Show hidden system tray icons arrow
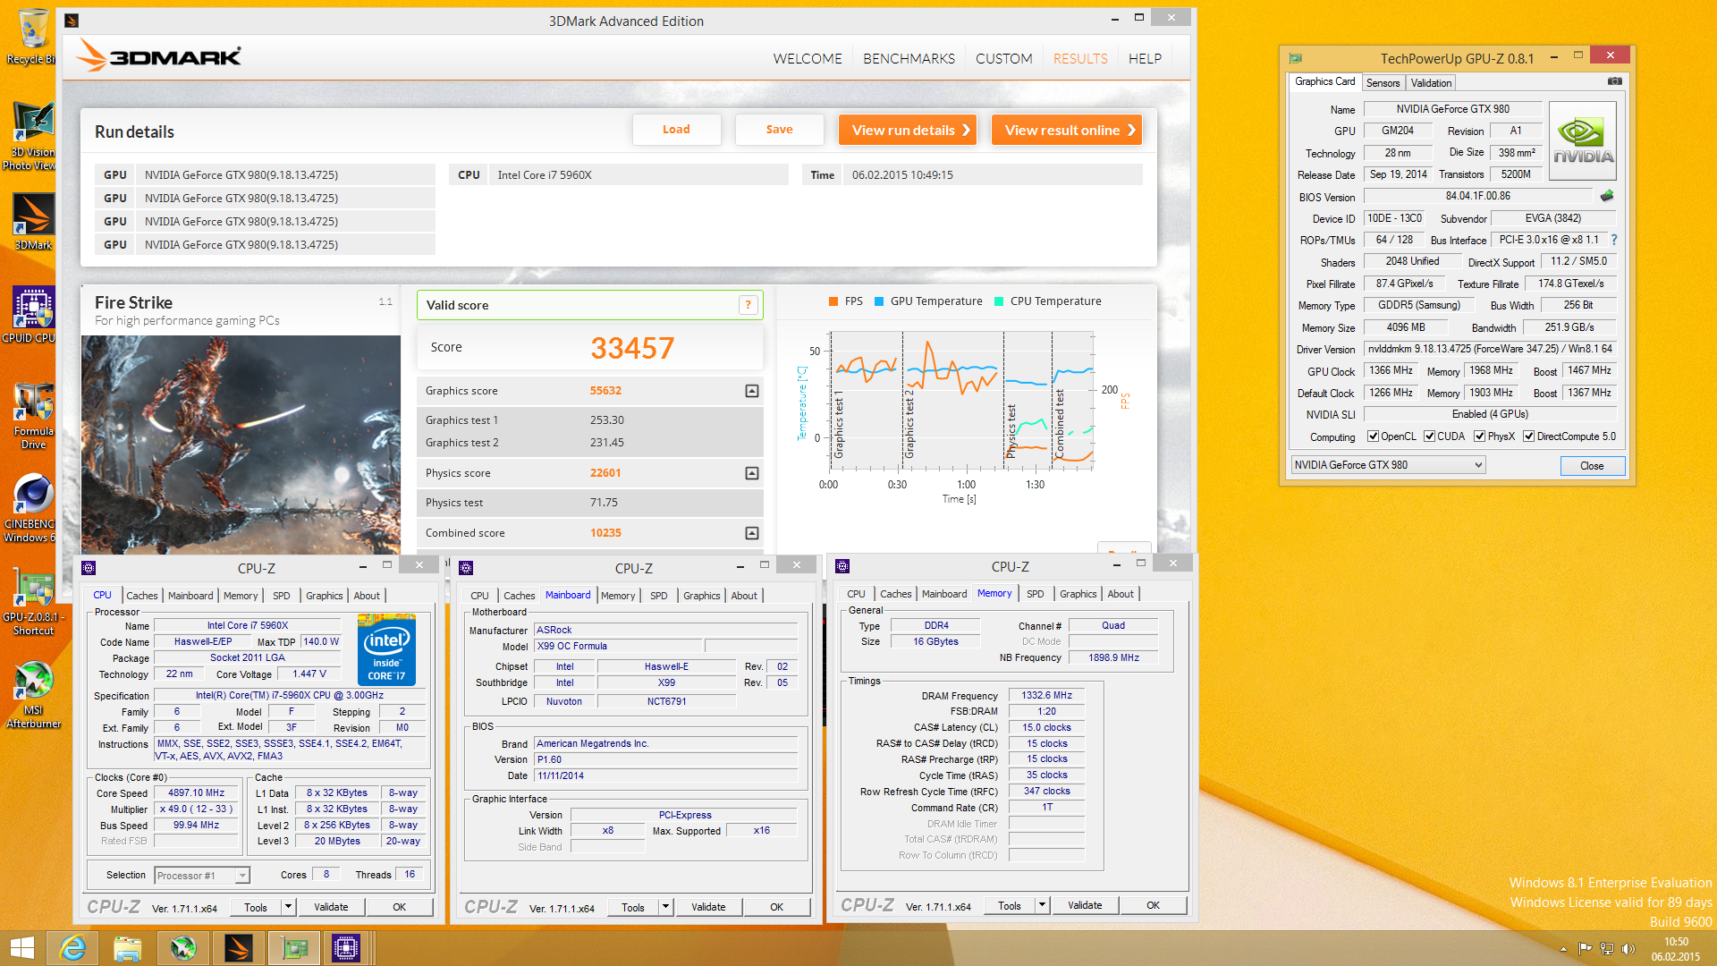The height and width of the screenshot is (966, 1717). [1563, 949]
